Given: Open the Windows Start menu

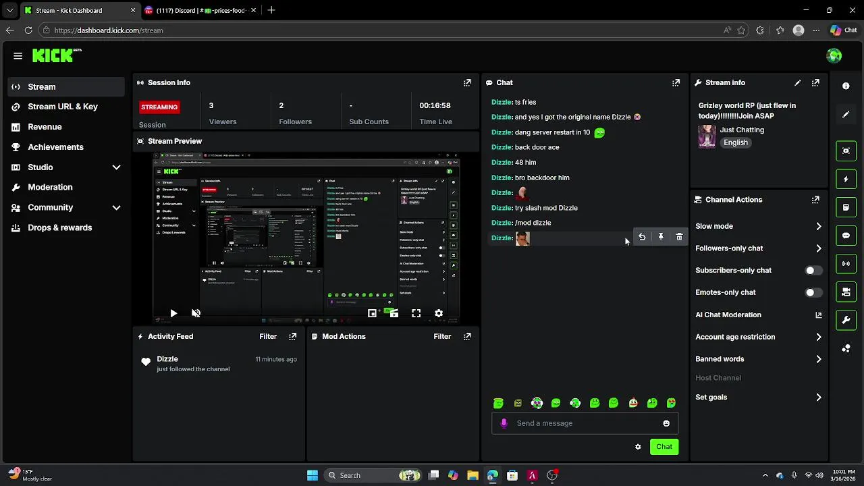Looking at the screenshot, I should pyautogui.click(x=313, y=475).
